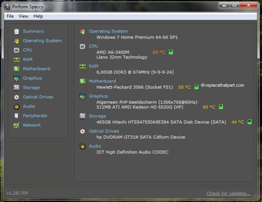Screen dimensions: 262x202
Task: Click the Storage hard drive icon in sidebar
Action: coord(17,88)
